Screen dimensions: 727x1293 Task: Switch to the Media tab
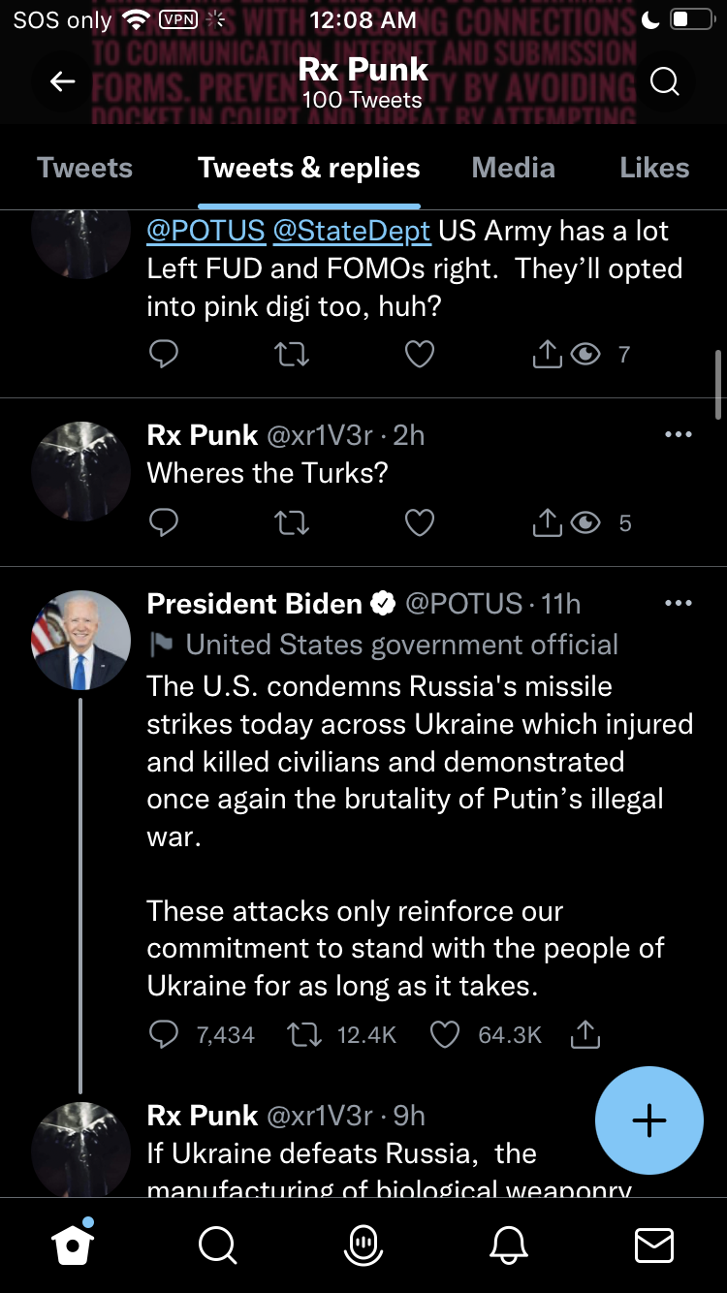[513, 168]
